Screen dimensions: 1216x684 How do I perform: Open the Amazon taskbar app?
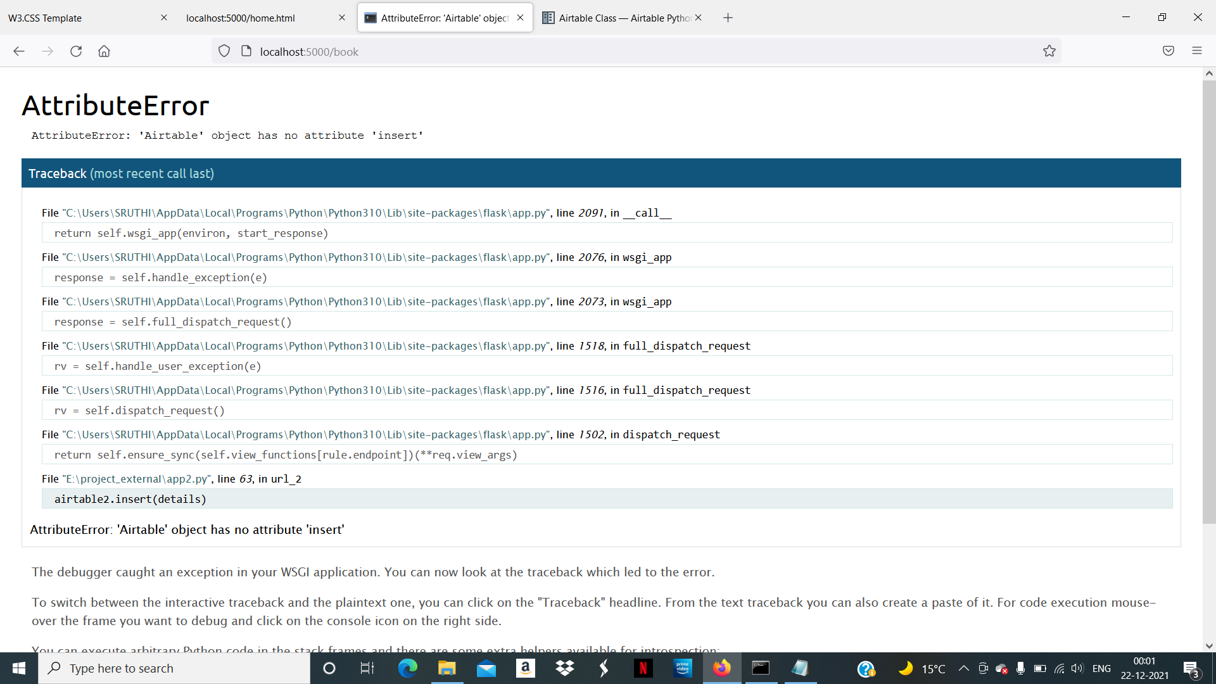click(x=525, y=668)
